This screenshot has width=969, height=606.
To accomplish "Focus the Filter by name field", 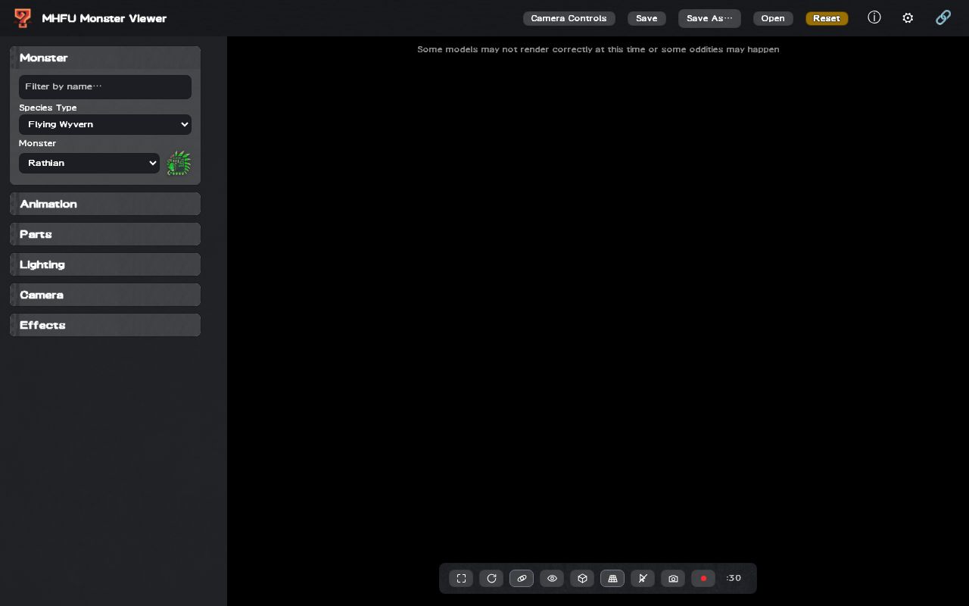I will coord(105,86).
